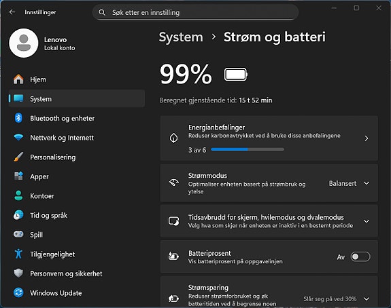This screenshot has height=308, width=391.
Task: Expand Tidsavbrudd for skjerm, hvilemodus section
Action: (x=367, y=221)
